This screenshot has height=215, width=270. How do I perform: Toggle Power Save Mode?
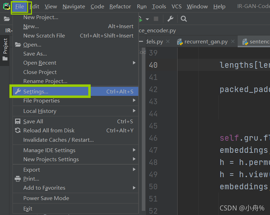pos(75,198)
